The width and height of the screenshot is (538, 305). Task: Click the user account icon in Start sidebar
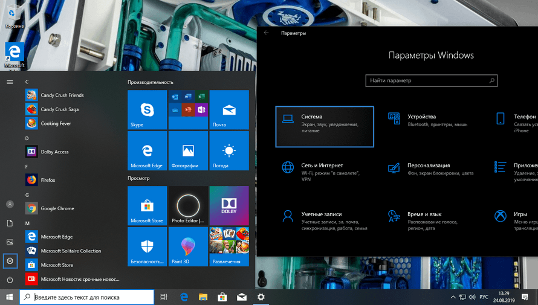click(x=10, y=204)
